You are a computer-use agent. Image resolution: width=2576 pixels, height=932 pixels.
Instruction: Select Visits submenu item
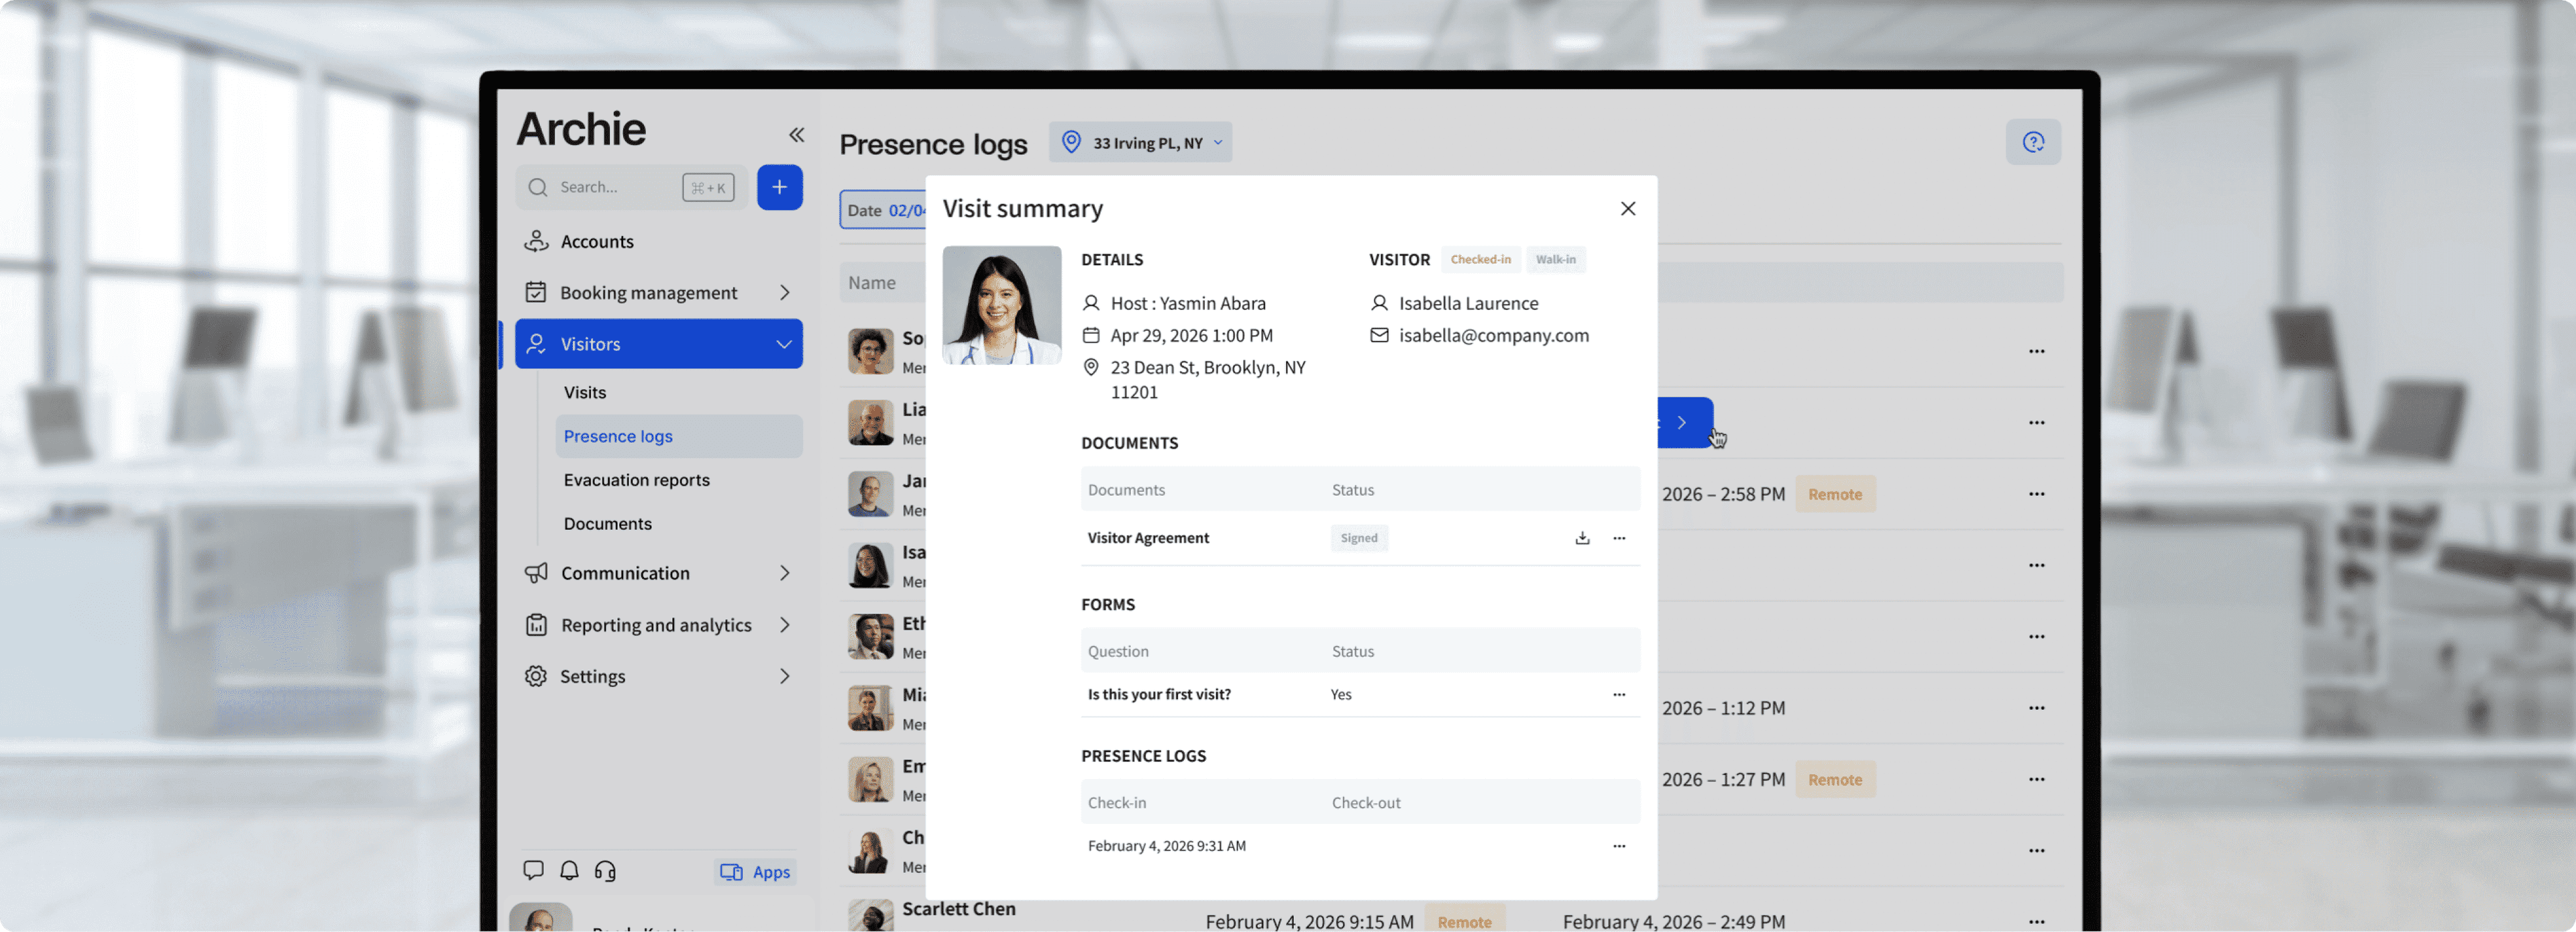click(x=585, y=392)
